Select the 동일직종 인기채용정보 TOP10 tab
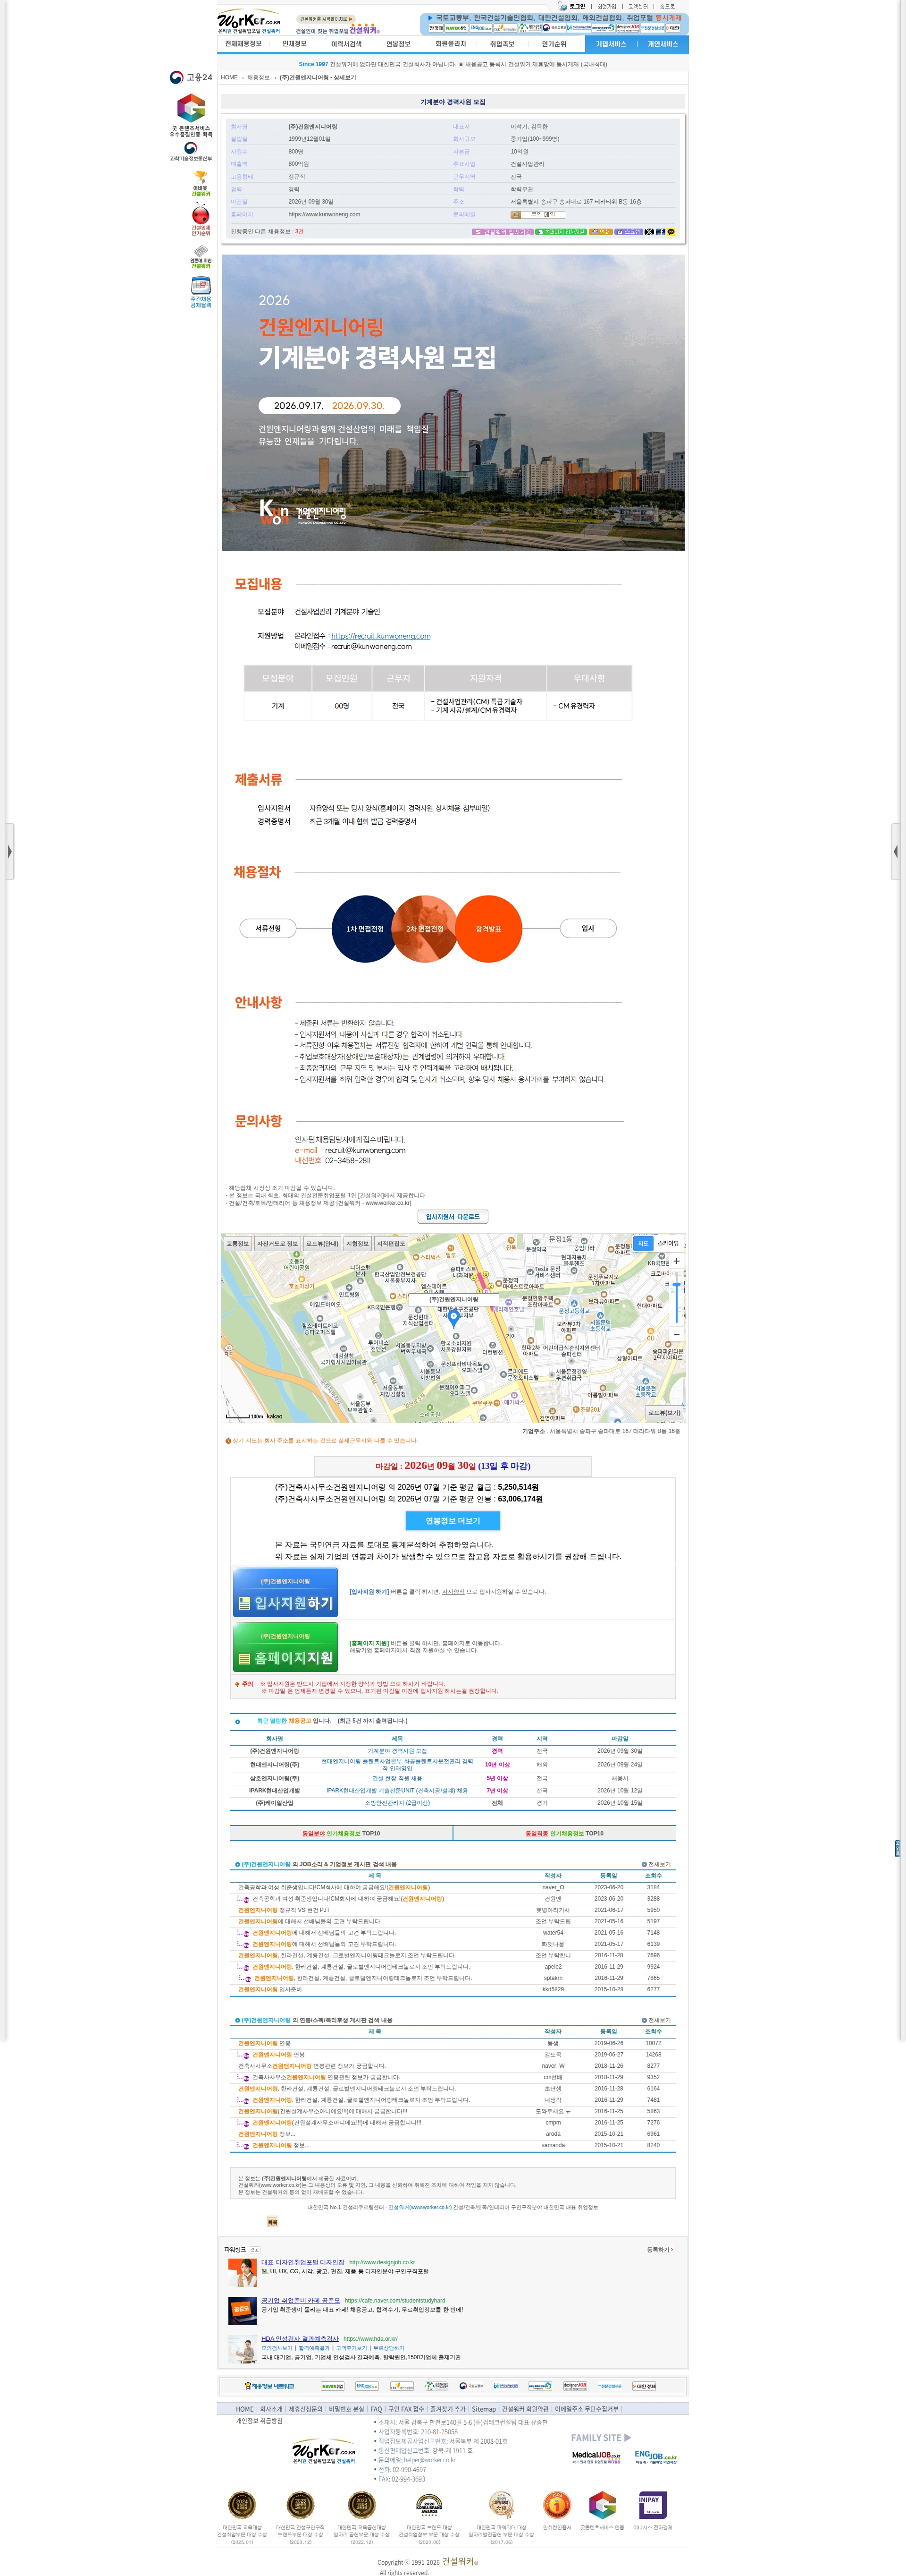906x2576 pixels. (x=564, y=1833)
